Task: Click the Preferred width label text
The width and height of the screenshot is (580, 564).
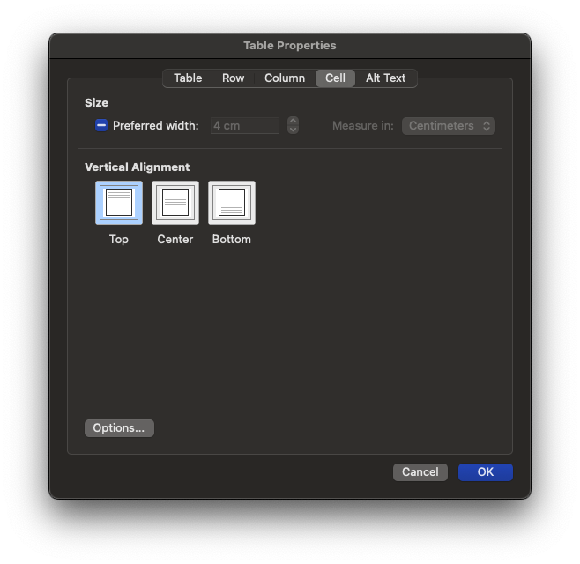Action: [x=155, y=126]
